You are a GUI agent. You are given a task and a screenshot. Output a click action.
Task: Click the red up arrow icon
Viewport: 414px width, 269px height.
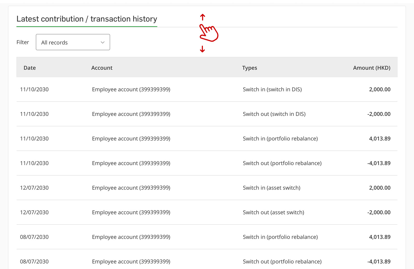point(203,17)
